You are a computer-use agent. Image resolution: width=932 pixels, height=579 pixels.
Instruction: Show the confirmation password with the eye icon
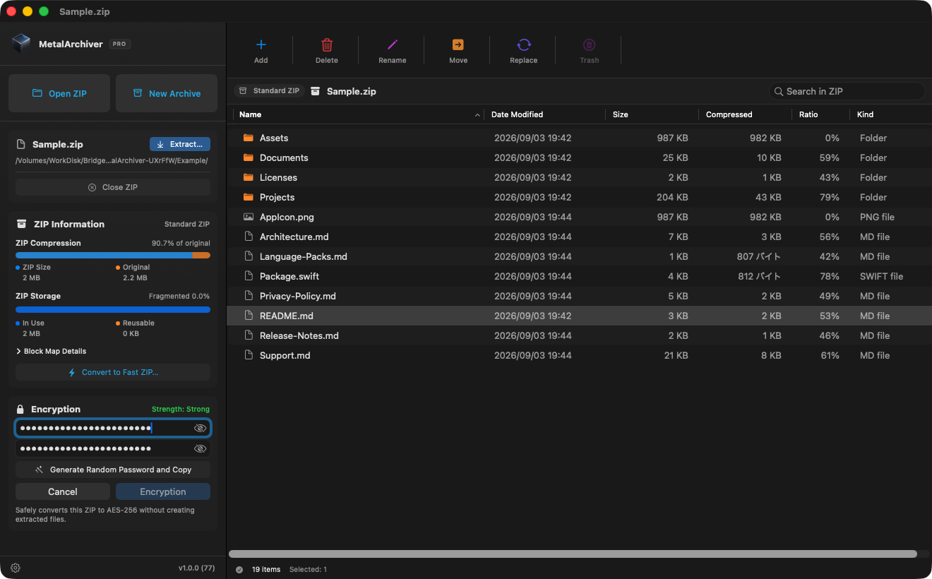coord(200,448)
